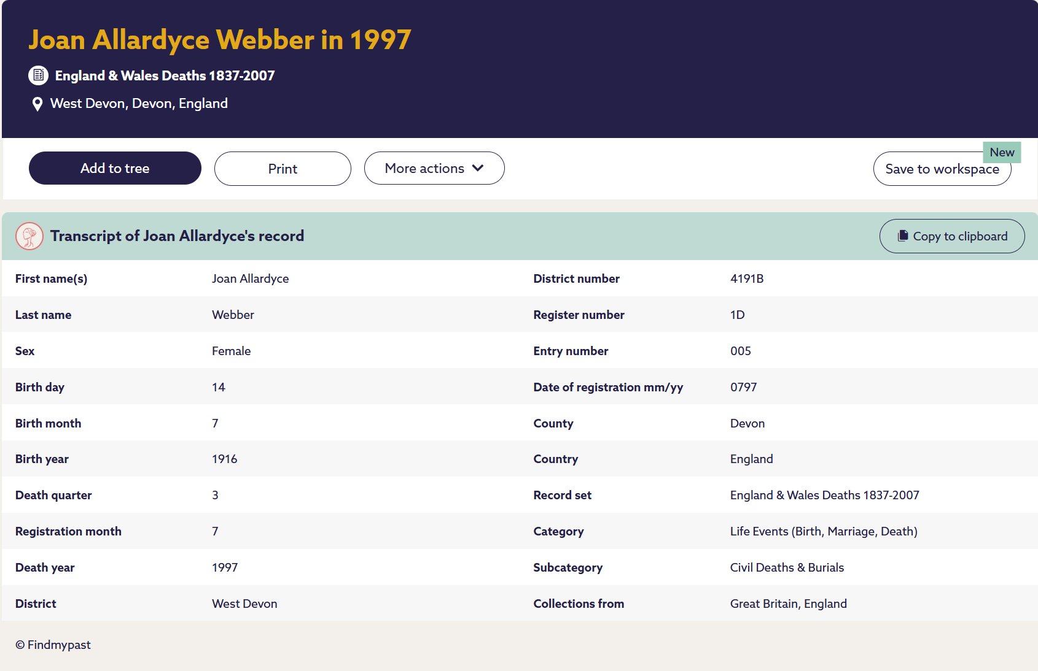This screenshot has height=671, width=1038.
Task: Select the District number value 4191B
Action: pos(747,278)
